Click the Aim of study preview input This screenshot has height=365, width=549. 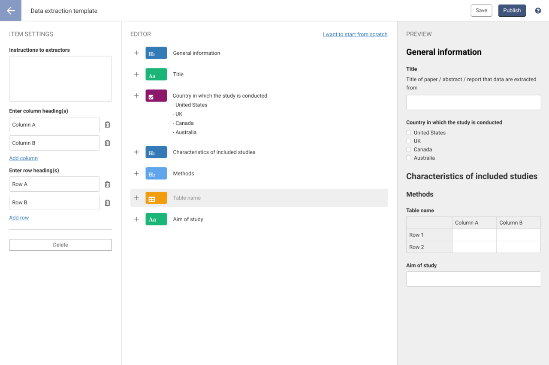pos(474,279)
